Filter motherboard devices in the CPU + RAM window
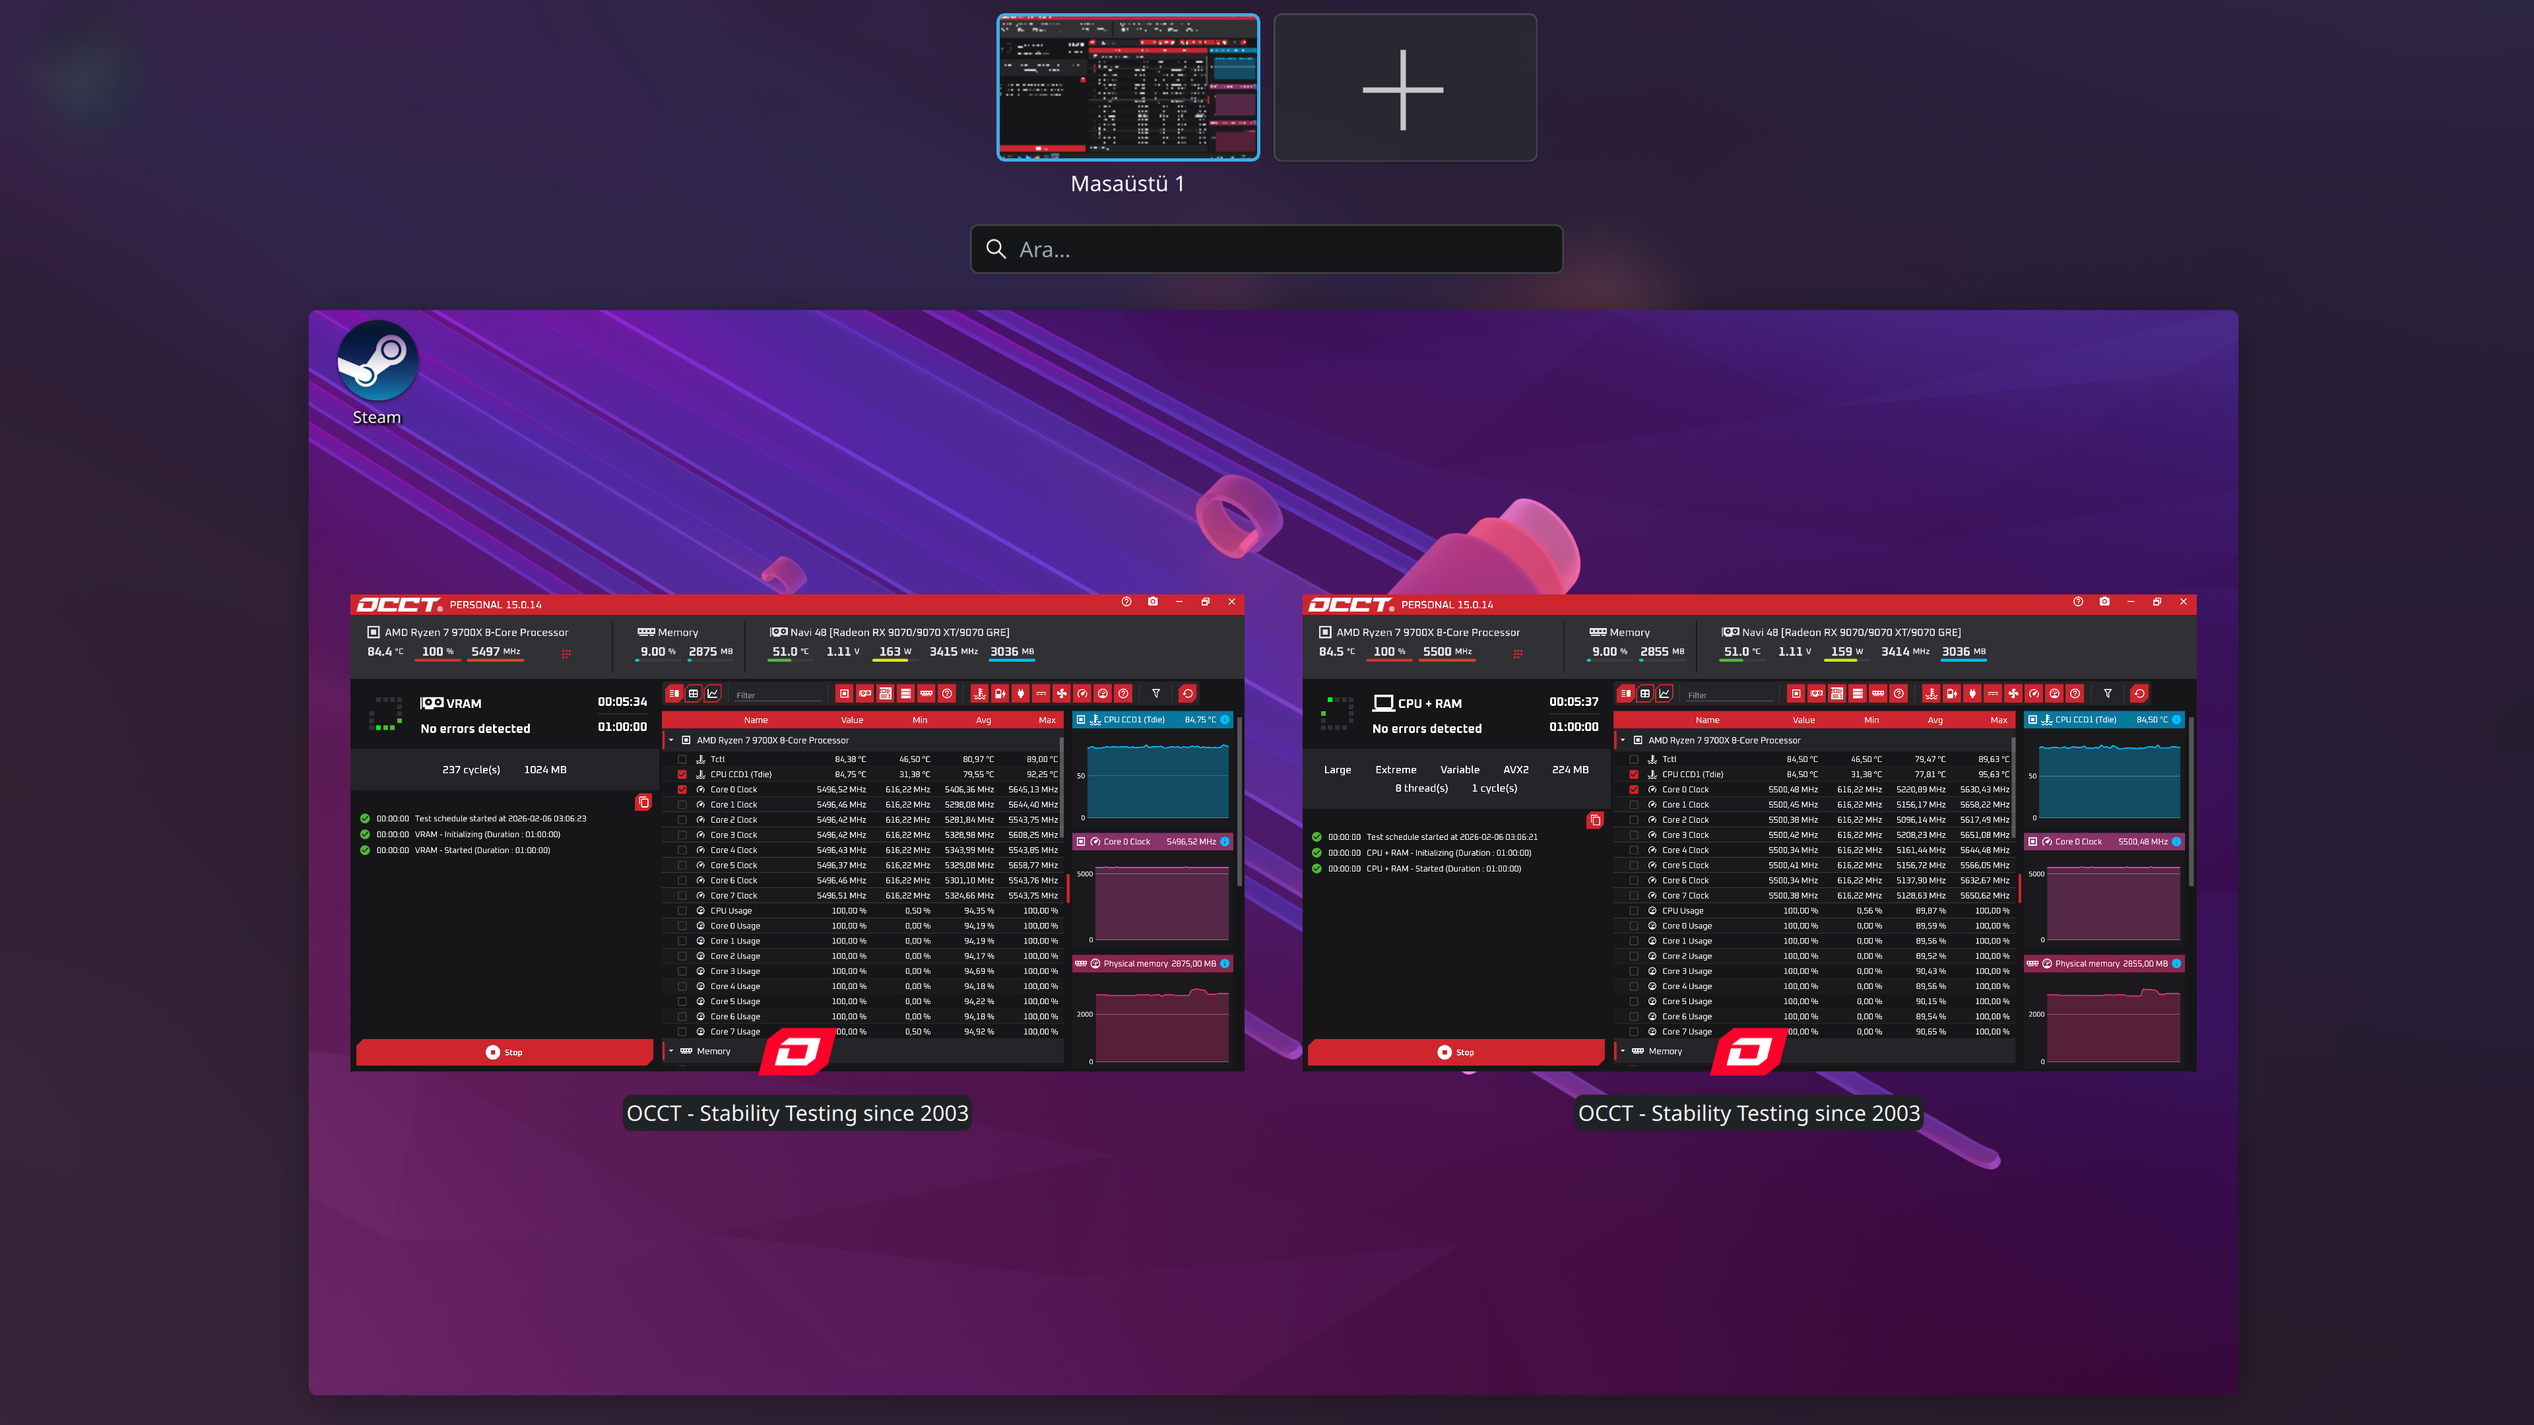The width and height of the screenshot is (2534, 1425). click(x=1836, y=693)
